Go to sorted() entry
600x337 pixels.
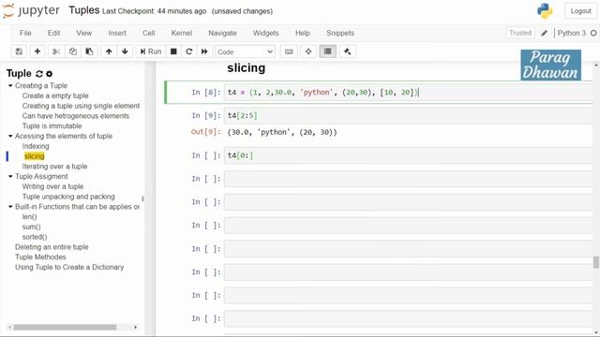pos(35,237)
